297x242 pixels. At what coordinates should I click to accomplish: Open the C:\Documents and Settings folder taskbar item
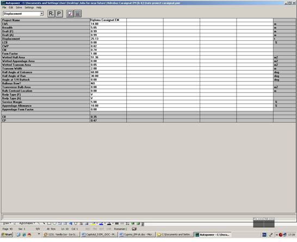tap(175, 234)
